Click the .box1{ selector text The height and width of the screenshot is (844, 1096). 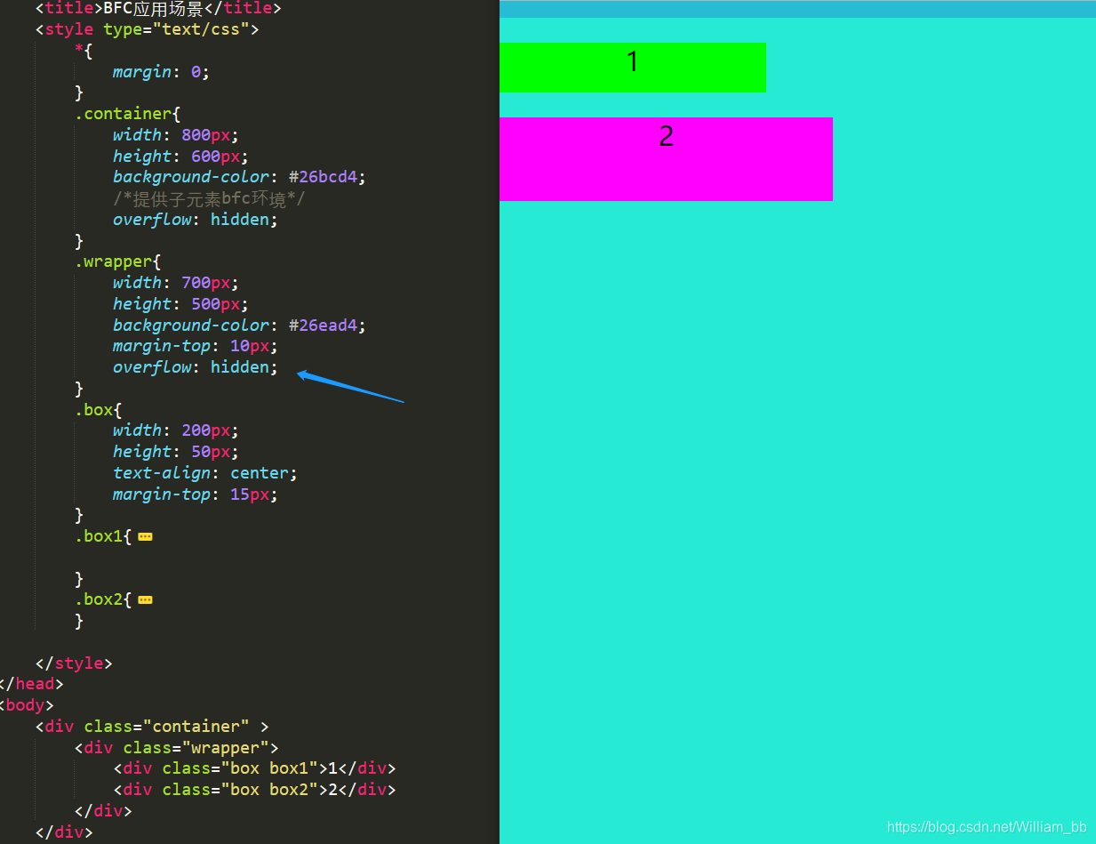(103, 536)
